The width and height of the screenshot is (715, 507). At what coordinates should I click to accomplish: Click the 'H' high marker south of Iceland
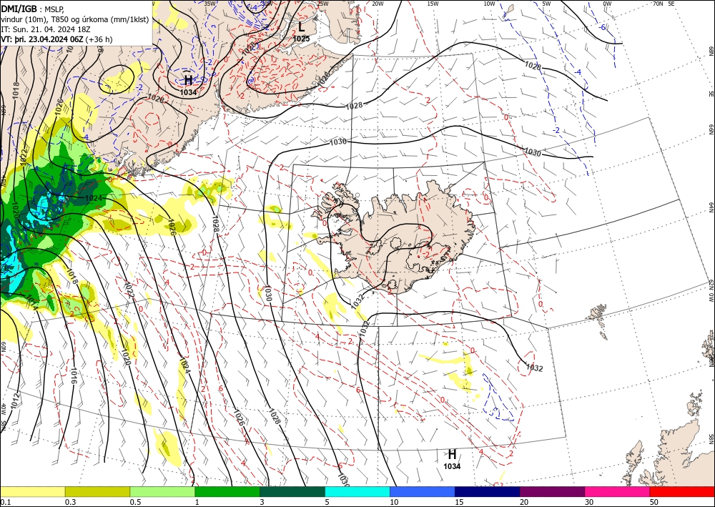(x=452, y=454)
